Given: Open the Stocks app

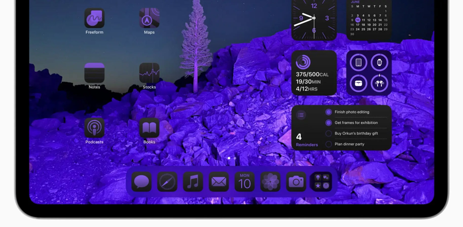Looking at the screenshot, I should (x=149, y=73).
